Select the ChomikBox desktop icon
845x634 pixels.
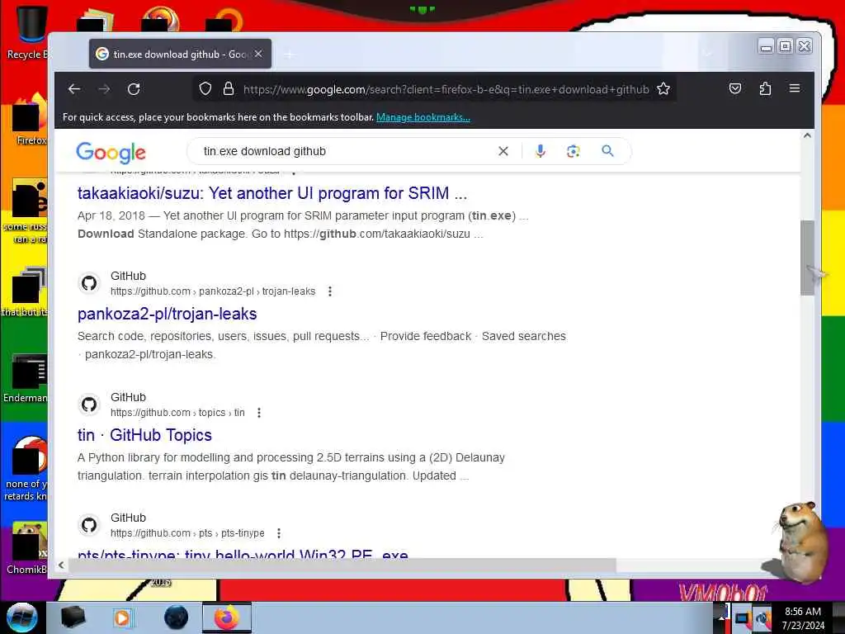[27, 548]
